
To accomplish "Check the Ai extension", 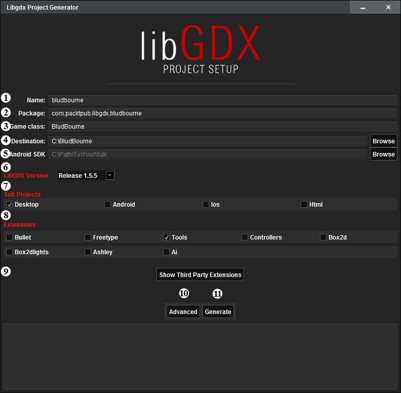I will [x=166, y=252].
